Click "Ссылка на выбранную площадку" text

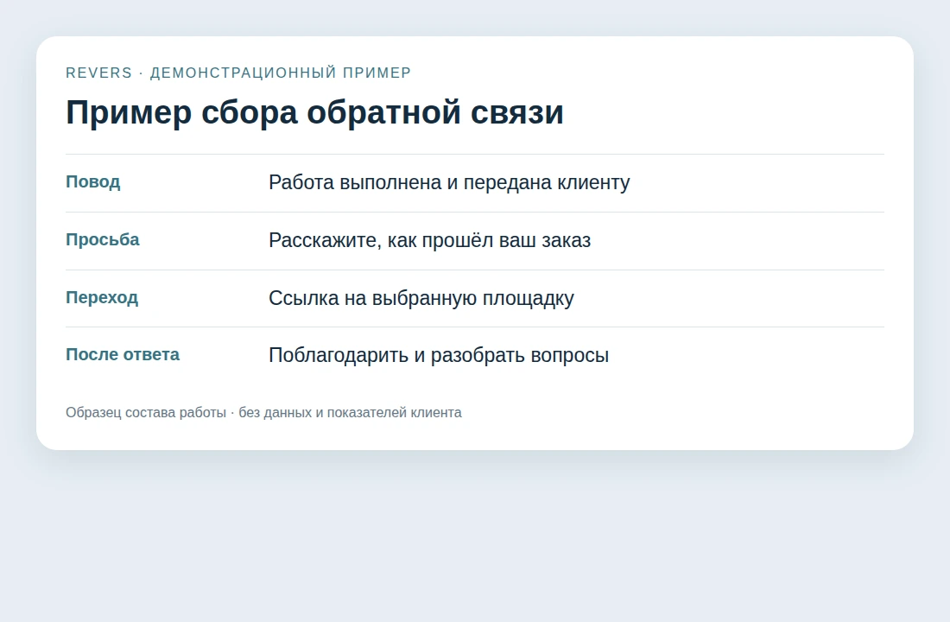point(421,298)
